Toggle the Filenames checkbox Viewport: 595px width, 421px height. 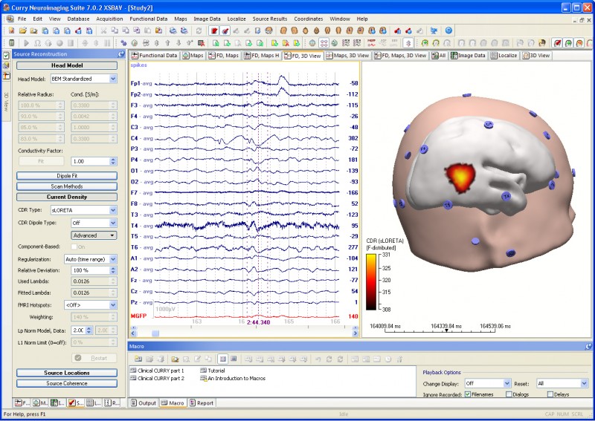tap(467, 394)
